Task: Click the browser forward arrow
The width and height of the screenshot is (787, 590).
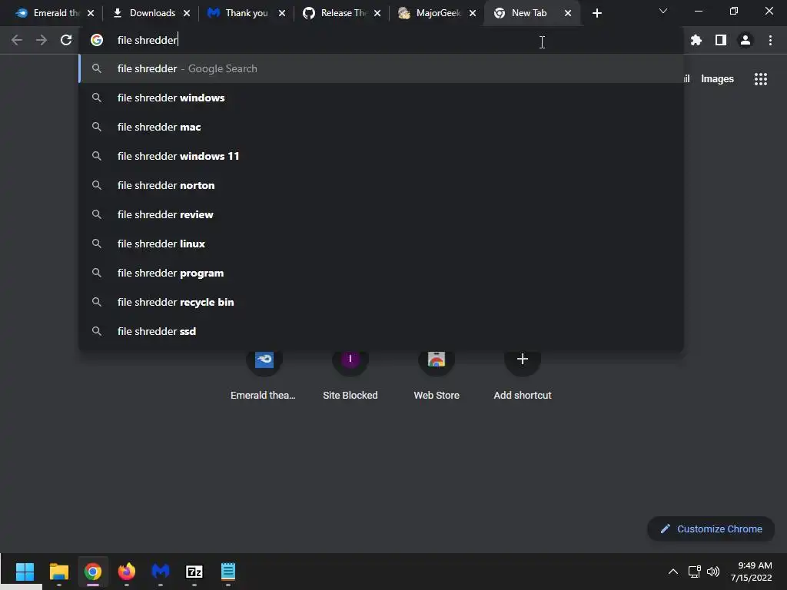Action: click(x=42, y=40)
